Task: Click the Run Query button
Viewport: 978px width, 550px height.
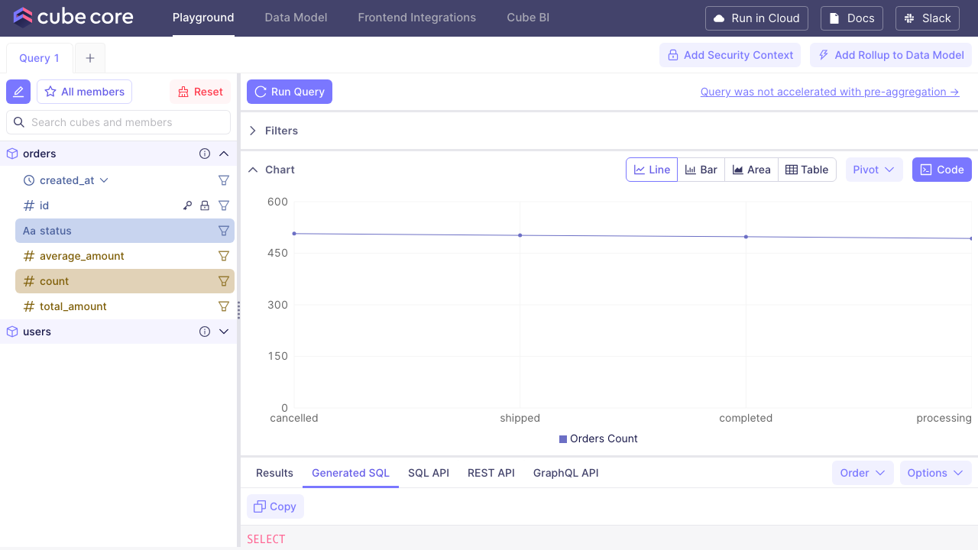Action: coord(290,92)
